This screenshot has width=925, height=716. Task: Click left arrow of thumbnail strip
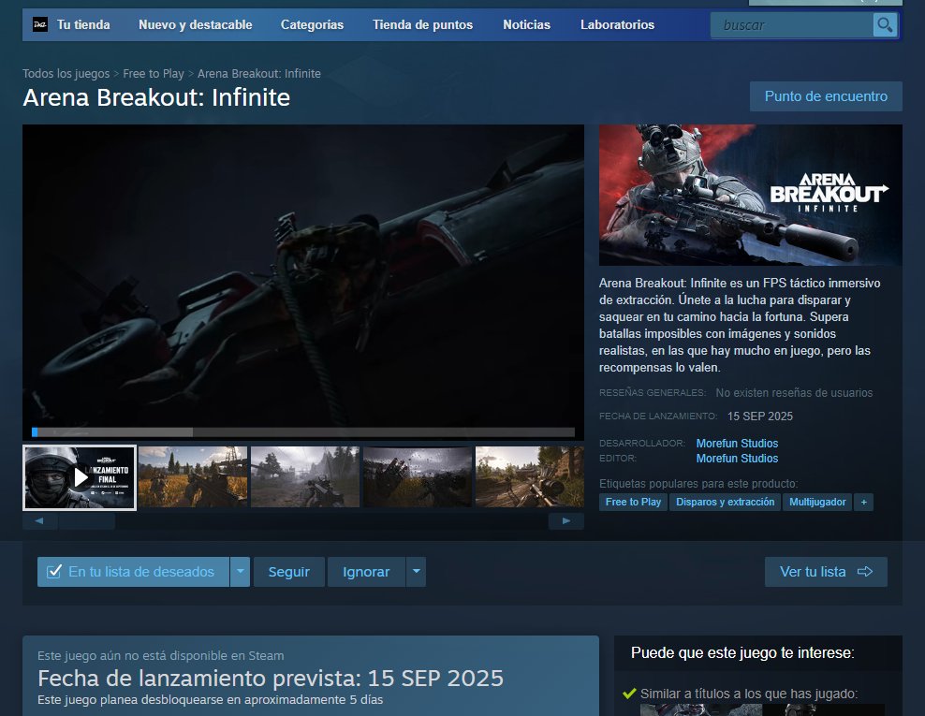[39, 520]
